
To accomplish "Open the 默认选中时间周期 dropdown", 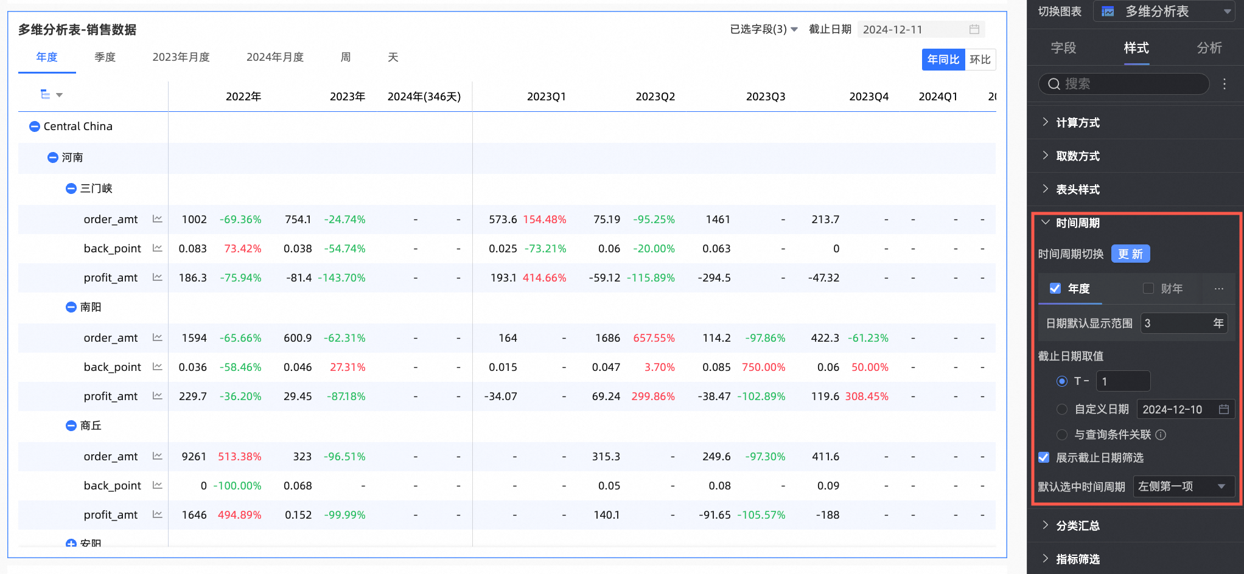I will pyautogui.click(x=1184, y=486).
